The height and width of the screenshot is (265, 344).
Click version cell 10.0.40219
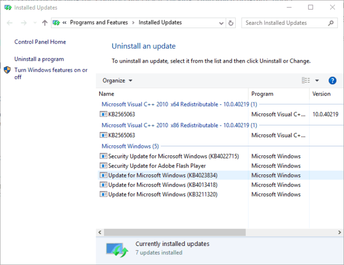(x=325, y=114)
